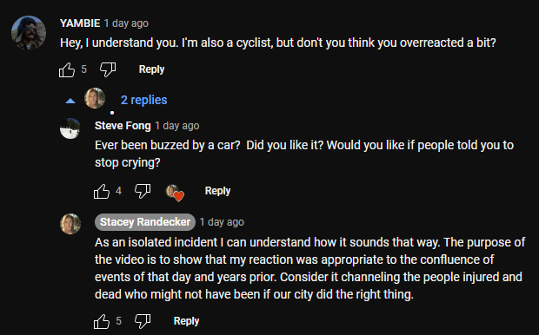This screenshot has width=539, height=335.
Task: Click YAMBIE's profile avatar
Action: [29, 33]
